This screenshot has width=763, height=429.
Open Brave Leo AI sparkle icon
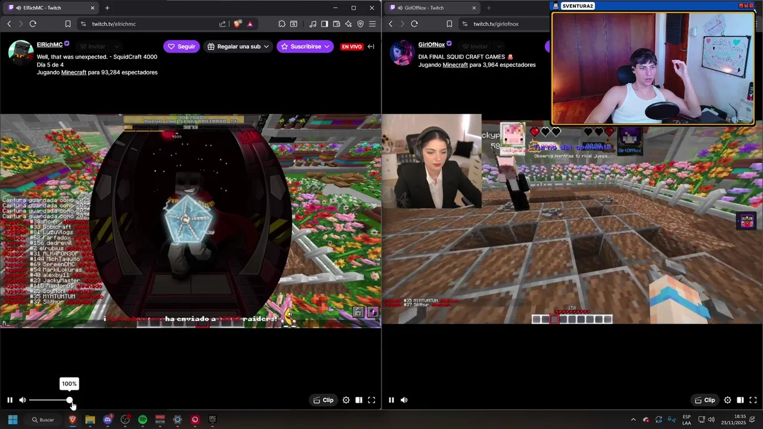coord(349,24)
